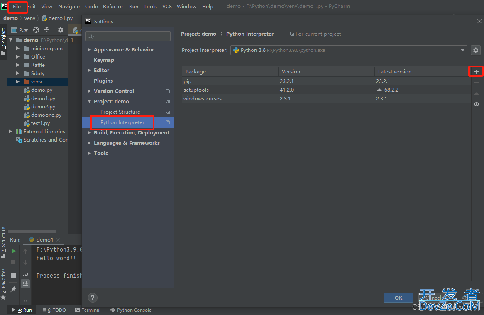Open the 4: Run tool window tab
Viewport: 484px width, 315px height.
pos(22,310)
